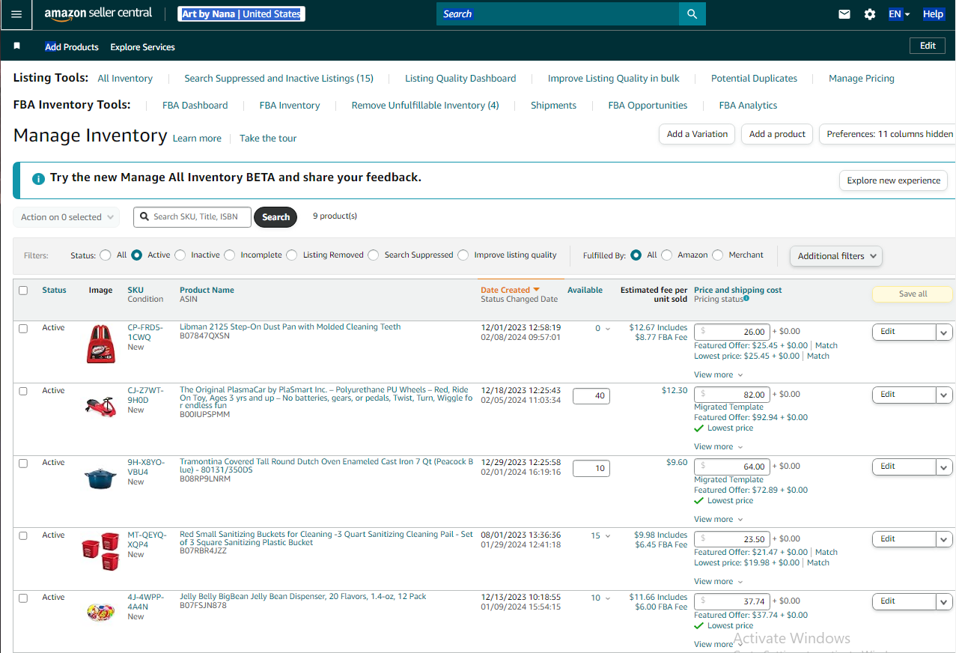The height and width of the screenshot is (653, 956).
Task: Choose Fulfilled By Amazon radio
Action: click(666, 255)
